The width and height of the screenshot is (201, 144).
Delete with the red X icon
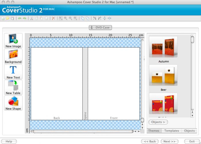(x=53, y=18)
